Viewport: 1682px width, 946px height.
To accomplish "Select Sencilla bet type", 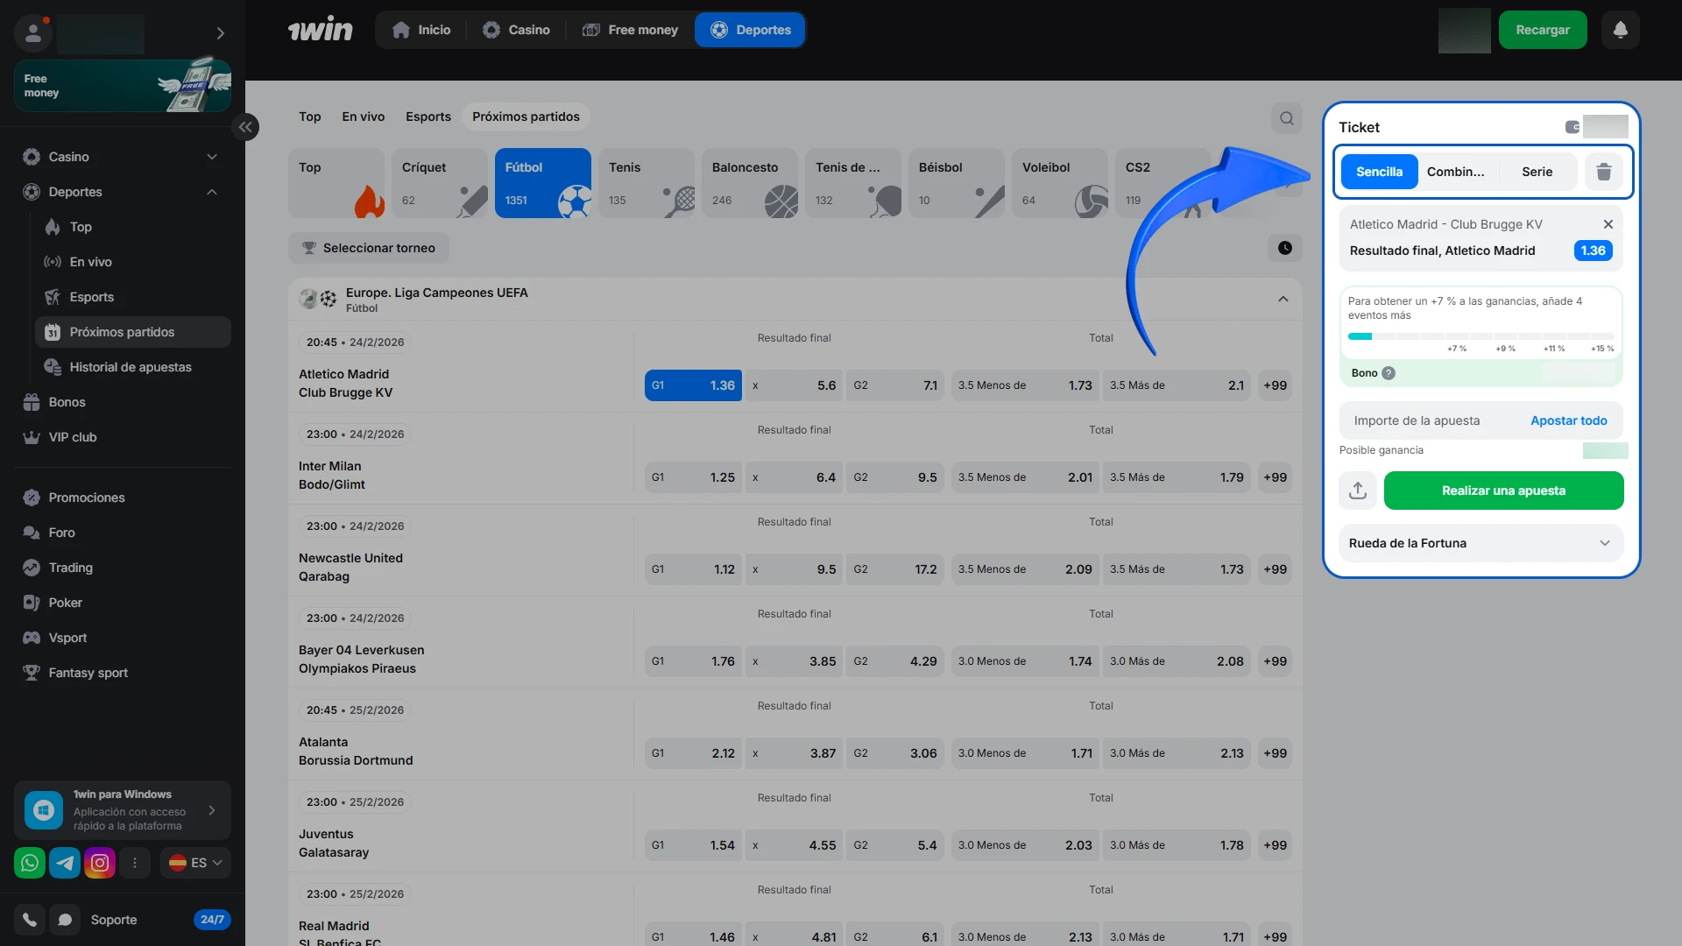I will point(1379,172).
